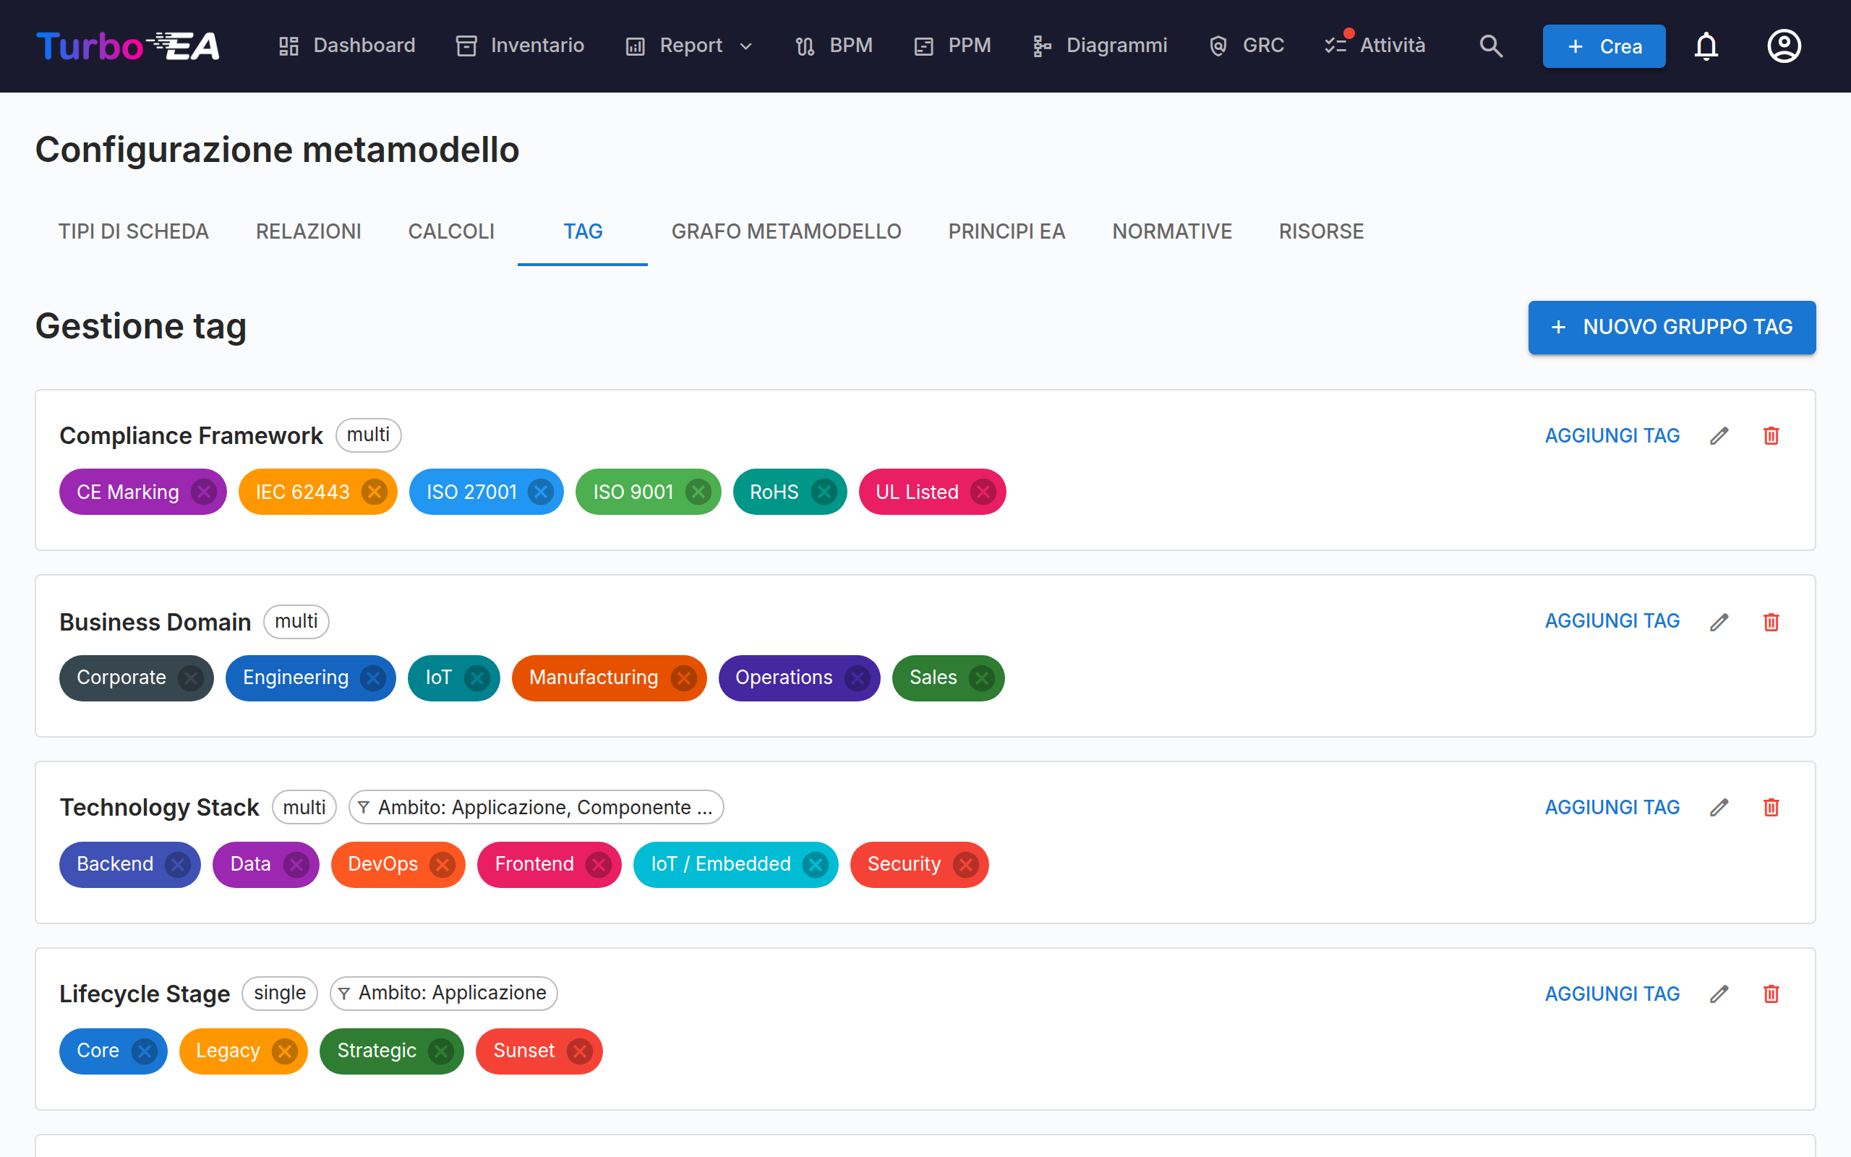Remove the Sunset tag
The width and height of the screenshot is (1851, 1157).
(x=579, y=1051)
